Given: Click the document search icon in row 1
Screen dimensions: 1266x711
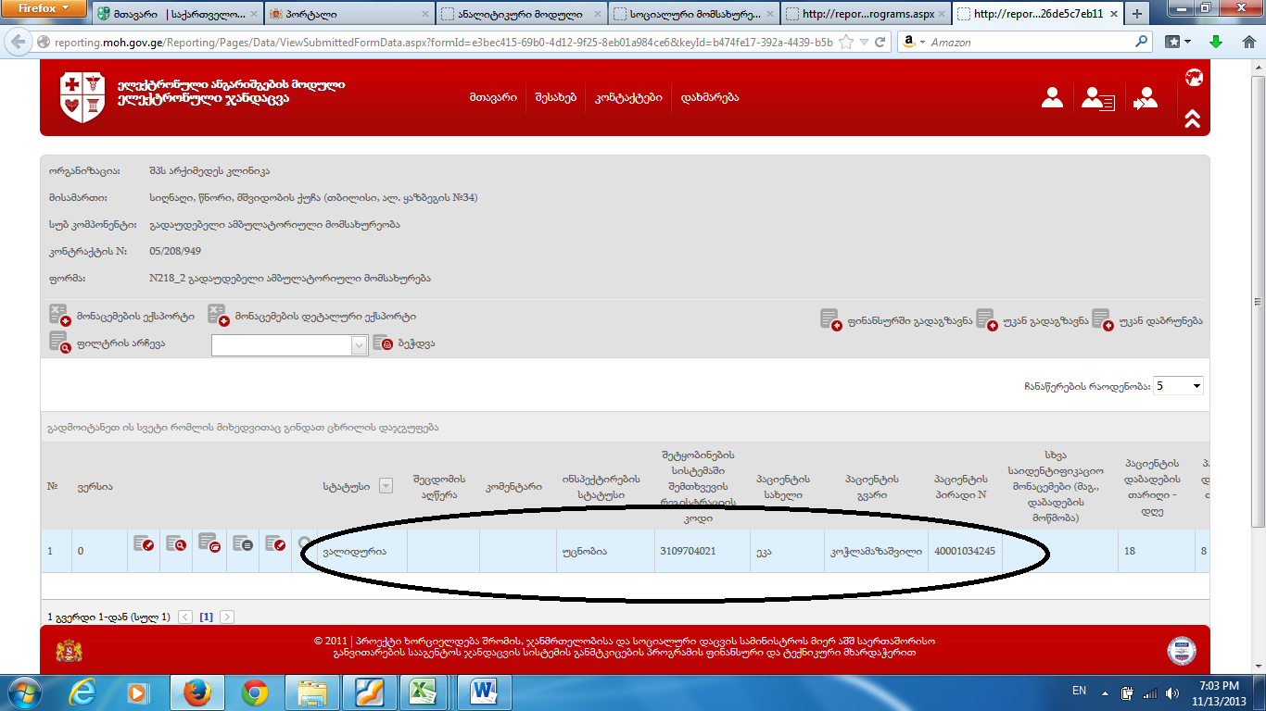Looking at the screenshot, I should click(x=175, y=543).
